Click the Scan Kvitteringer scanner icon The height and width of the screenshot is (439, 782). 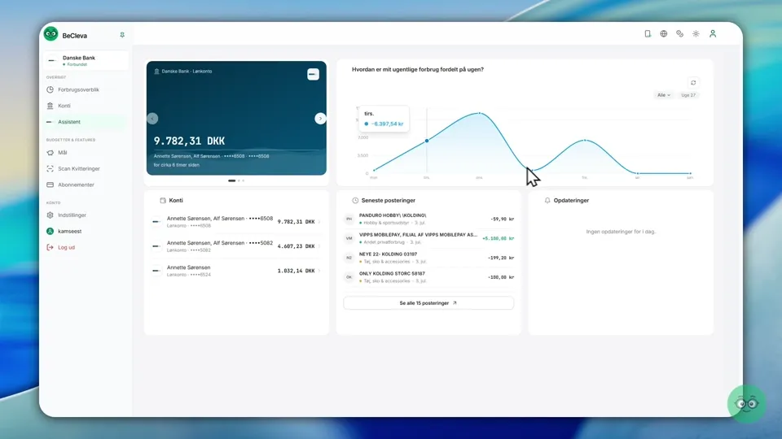[50, 169]
